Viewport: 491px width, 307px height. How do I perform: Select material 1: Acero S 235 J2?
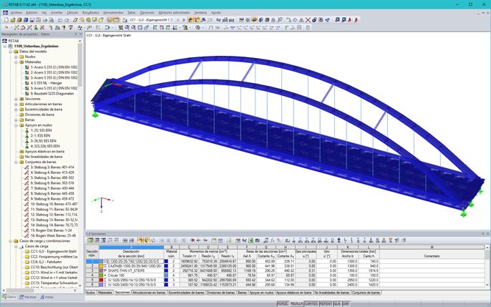[54, 67]
